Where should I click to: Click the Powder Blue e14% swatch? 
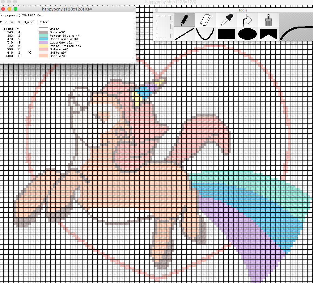coord(44,35)
